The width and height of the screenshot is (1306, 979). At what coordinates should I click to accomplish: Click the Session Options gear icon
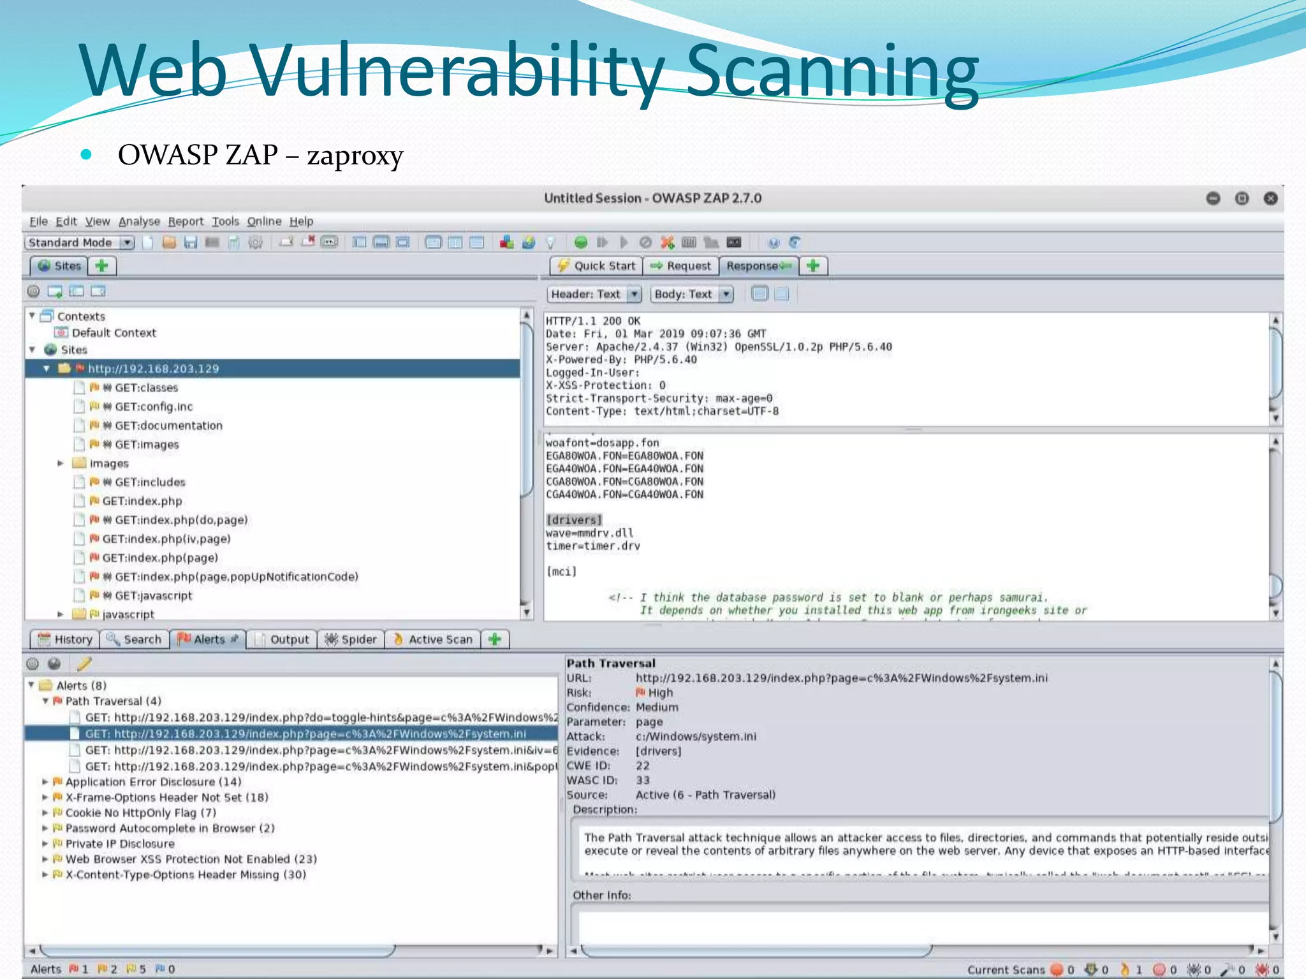coord(256,242)
